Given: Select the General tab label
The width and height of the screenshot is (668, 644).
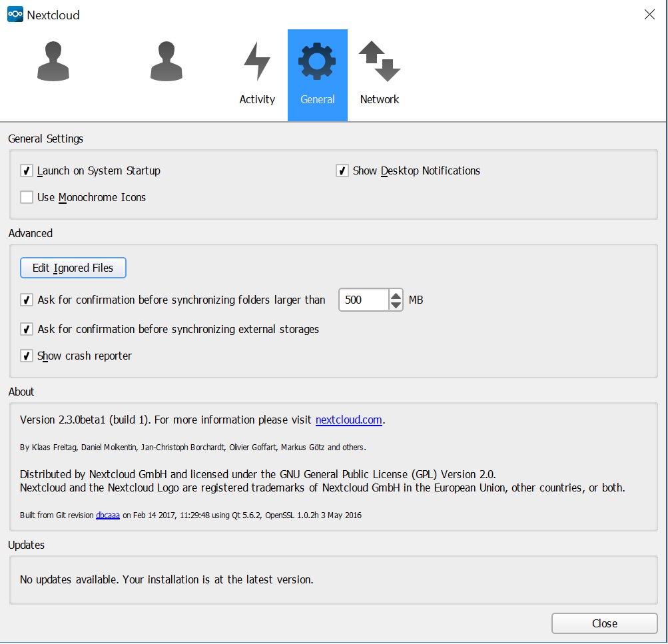Looking at the screenshot, I should click(318, 99).
